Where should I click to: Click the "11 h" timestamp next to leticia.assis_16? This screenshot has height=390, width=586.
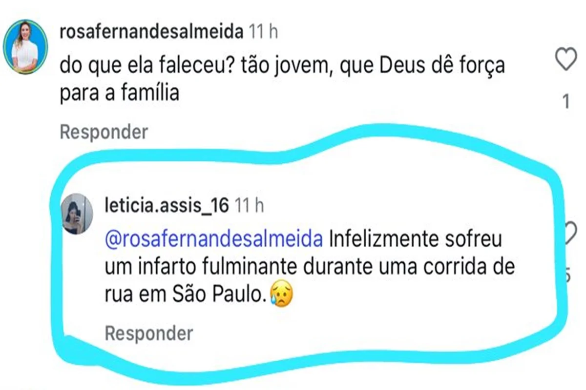250,206
